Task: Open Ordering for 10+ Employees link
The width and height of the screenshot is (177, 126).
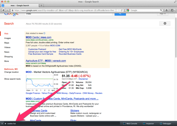Action: tap(71, 52)
